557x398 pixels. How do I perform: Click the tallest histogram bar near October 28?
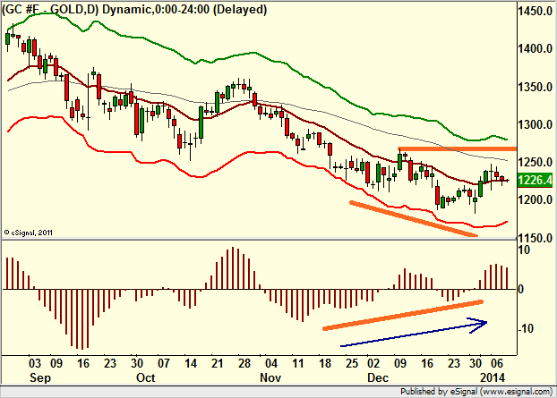tap(233, 268)
